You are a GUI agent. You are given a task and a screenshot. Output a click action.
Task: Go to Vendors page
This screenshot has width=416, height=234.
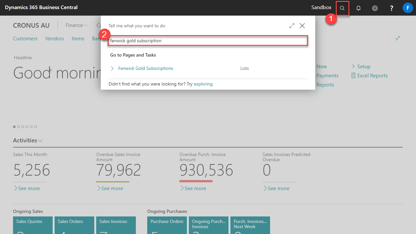click(55, 38)
